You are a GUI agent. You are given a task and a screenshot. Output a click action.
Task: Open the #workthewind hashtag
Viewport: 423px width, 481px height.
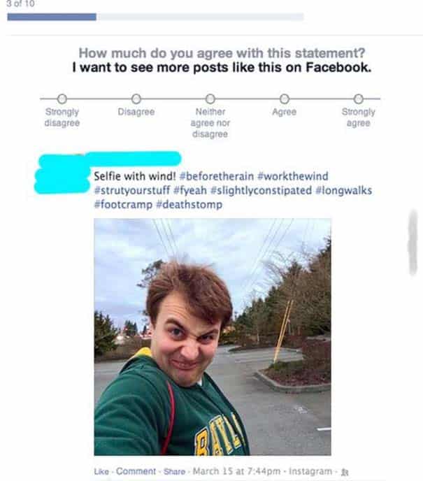point(293,176)
